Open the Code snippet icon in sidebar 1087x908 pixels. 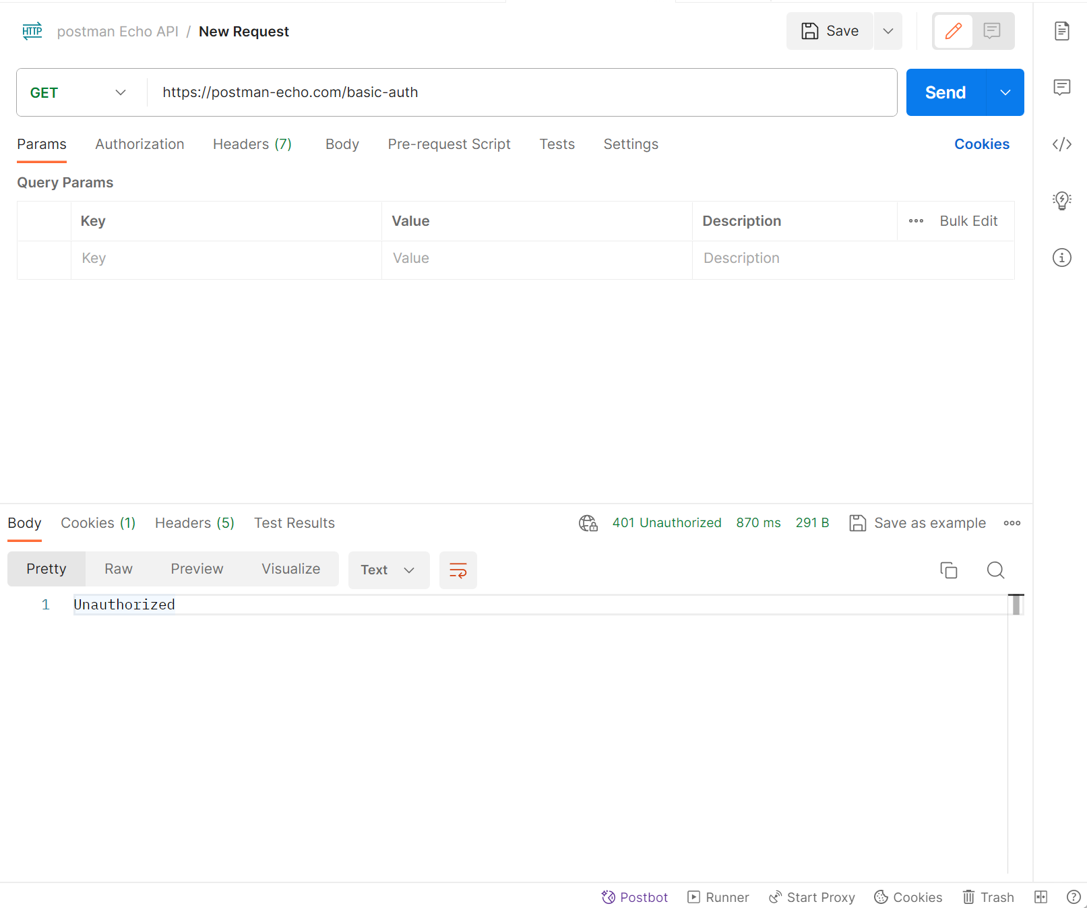(x=1062, y=144)
